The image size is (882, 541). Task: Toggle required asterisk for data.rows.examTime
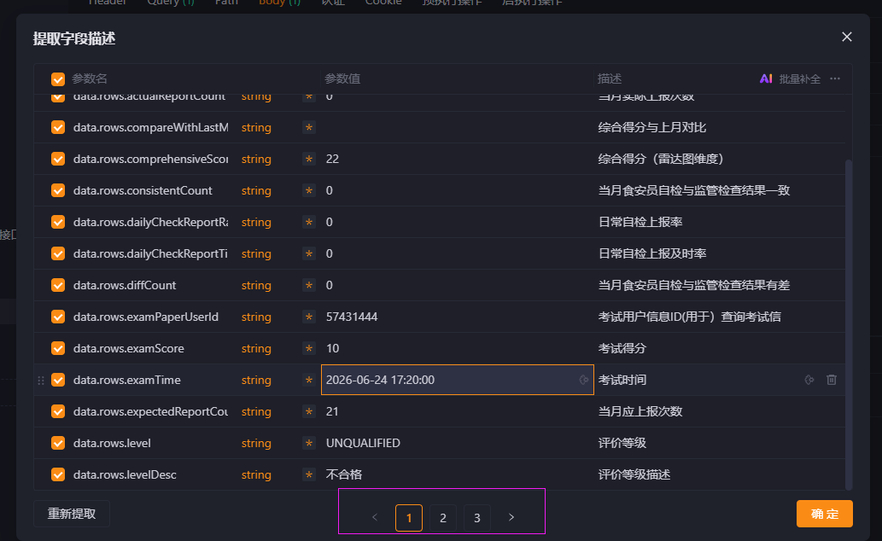point(309,381)
